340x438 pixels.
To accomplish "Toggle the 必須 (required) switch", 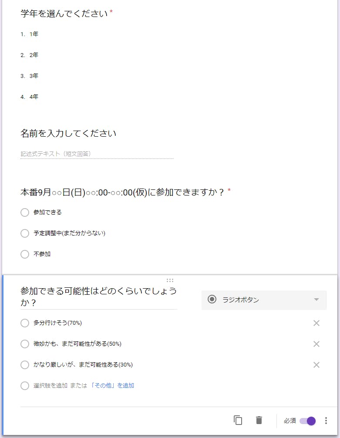I will point(309,421).
